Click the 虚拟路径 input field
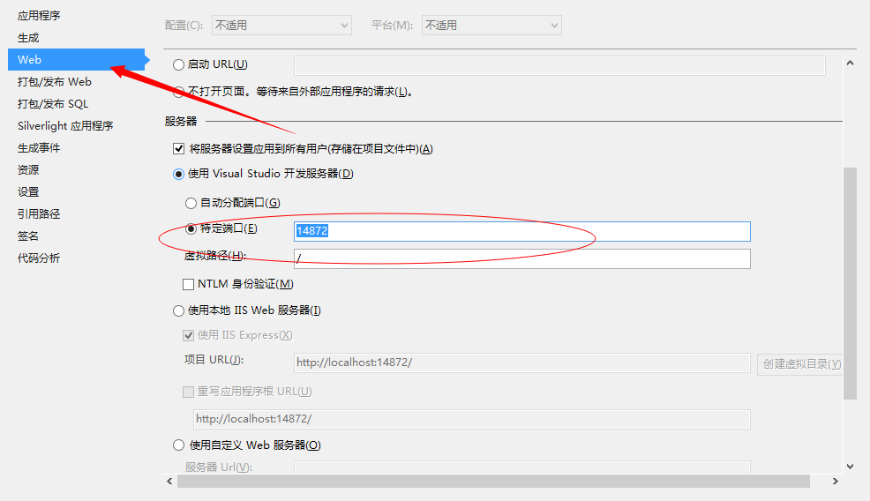The width and height of the screenshot is (870, 501). coord(522,258)
